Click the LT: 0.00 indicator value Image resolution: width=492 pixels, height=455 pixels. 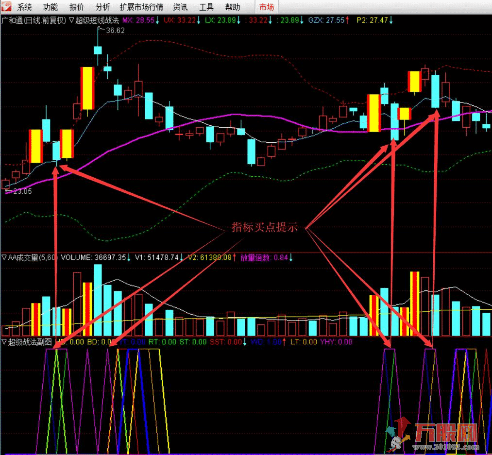(304, 341)
